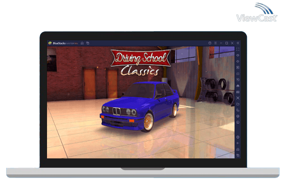Click the circular icon above the sidebar gap

238,122
